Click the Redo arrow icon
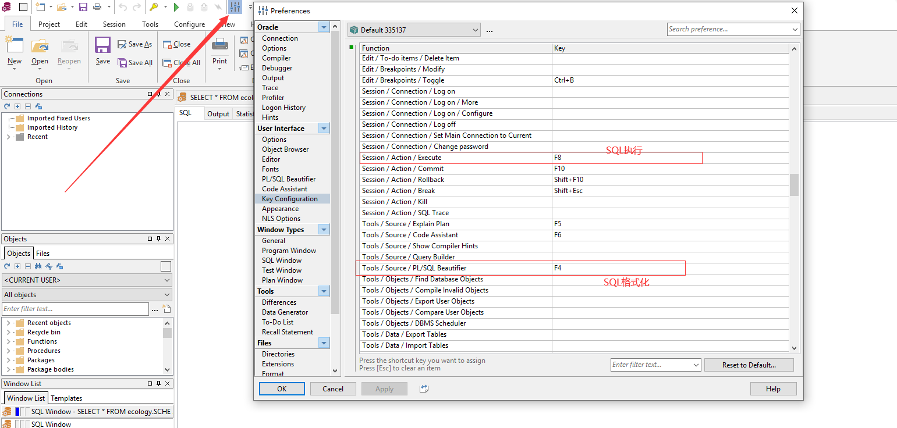 137,7
